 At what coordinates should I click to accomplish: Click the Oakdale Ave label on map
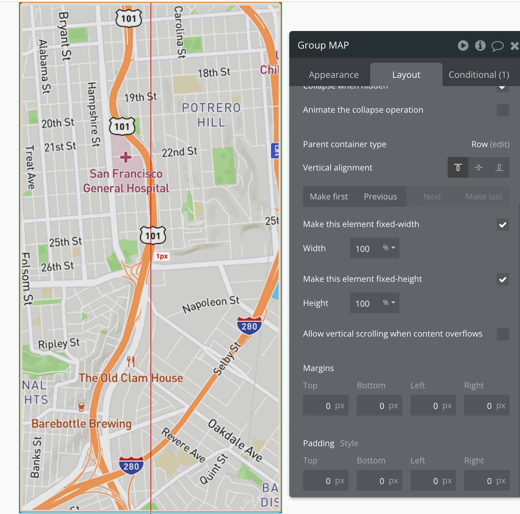click(x=236, y=440)
